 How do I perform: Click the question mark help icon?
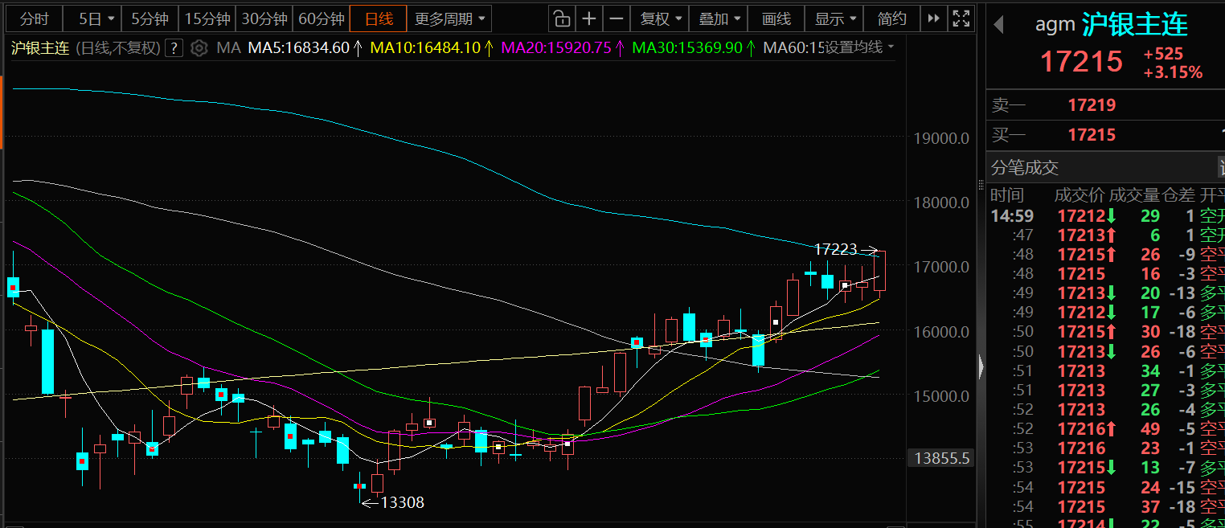tap(174, 48)
